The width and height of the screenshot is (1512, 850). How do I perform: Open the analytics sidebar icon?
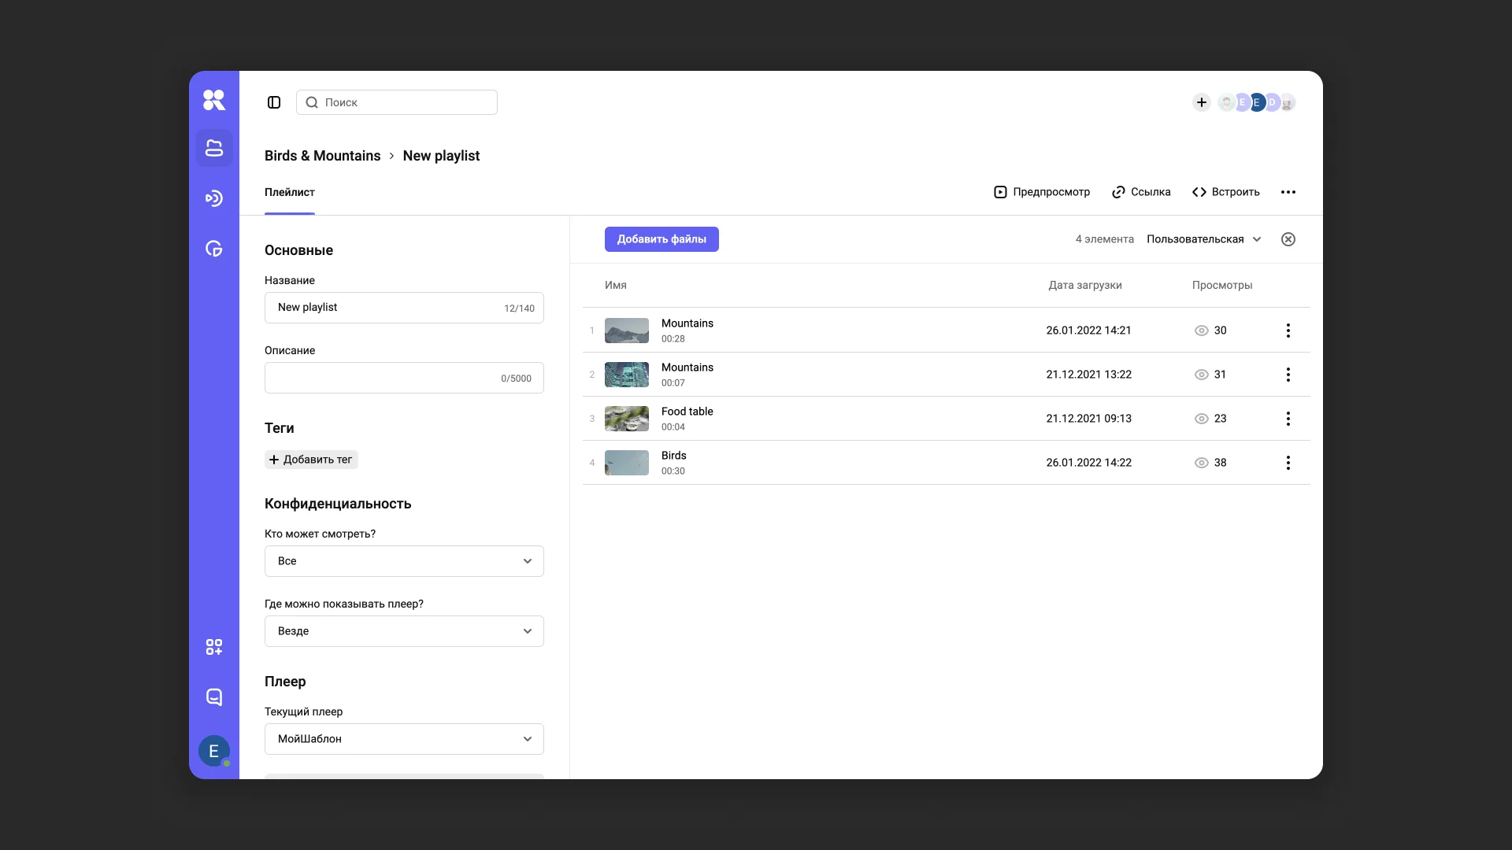tap(213, 249)
